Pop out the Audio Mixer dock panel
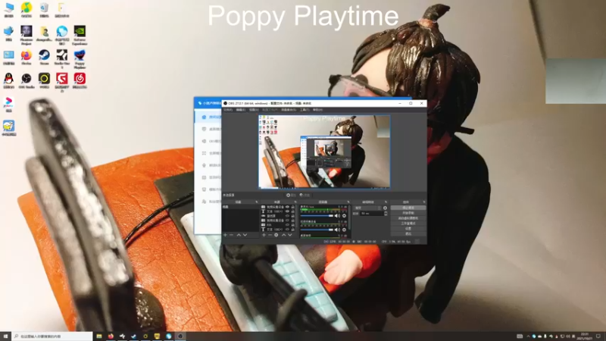606x341 pixels. click(348, 202)
